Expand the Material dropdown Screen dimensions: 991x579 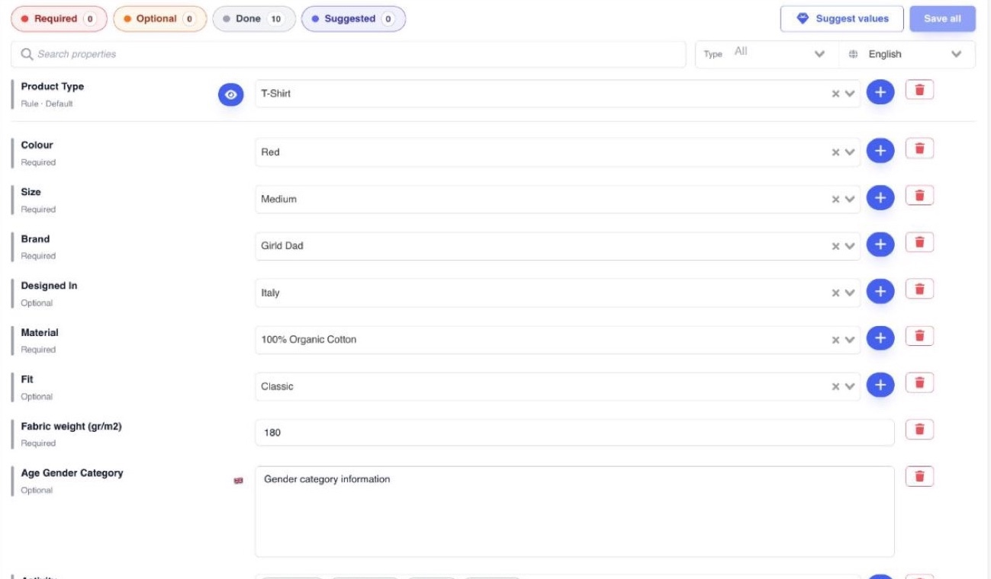(x=850, y=340)
